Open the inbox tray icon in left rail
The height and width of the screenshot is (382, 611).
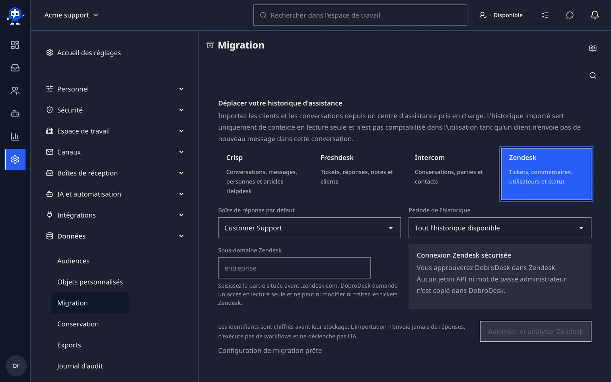click(15, 68)
